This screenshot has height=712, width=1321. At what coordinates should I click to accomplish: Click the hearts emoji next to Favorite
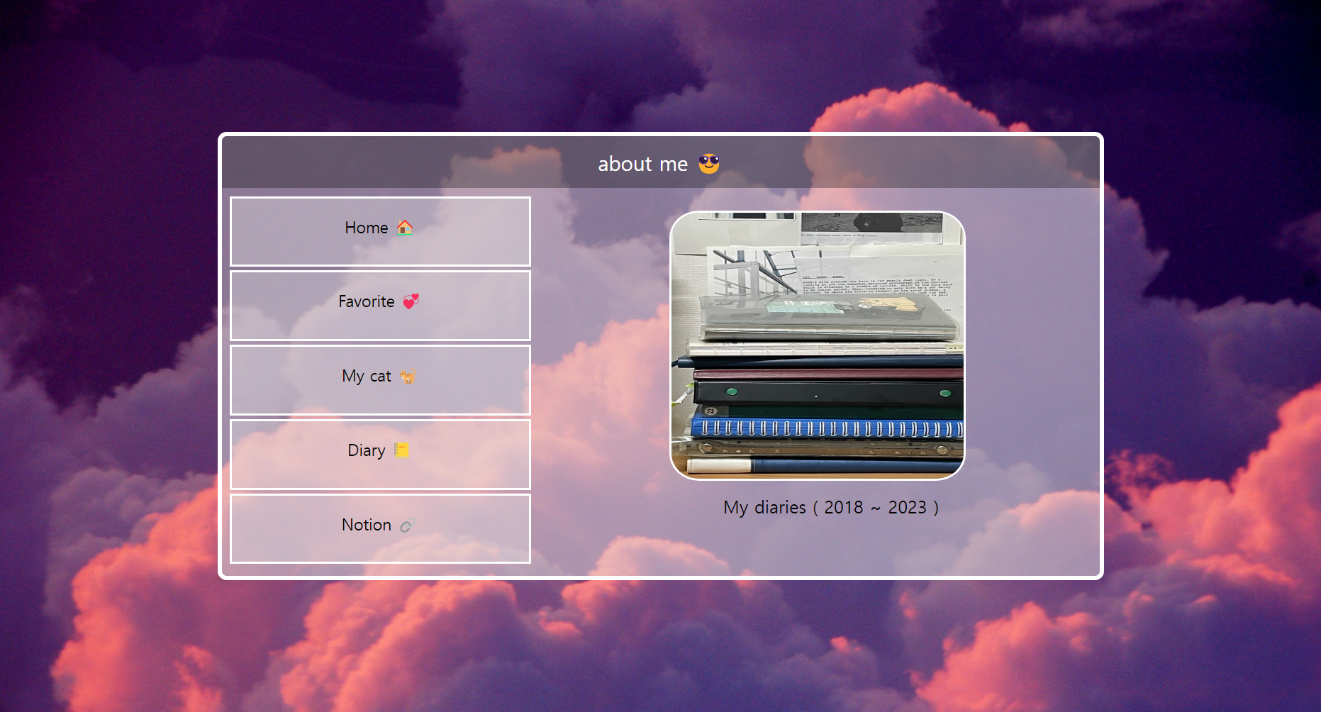[x=411, y=301]
